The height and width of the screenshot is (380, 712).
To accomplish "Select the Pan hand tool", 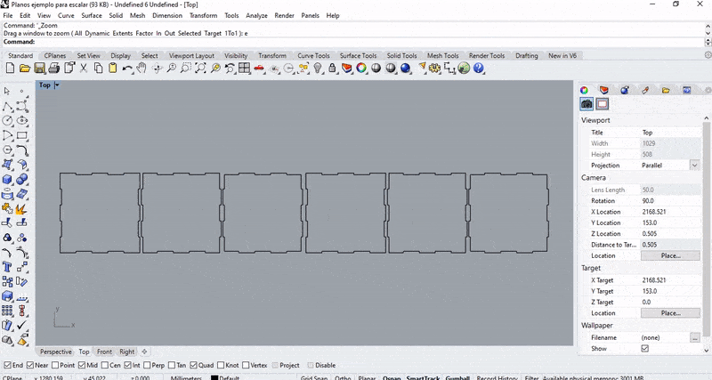I will tap(142, 69).
